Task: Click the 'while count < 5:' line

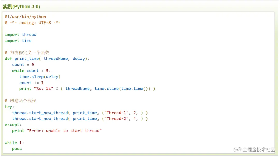Action: (31, 71)
